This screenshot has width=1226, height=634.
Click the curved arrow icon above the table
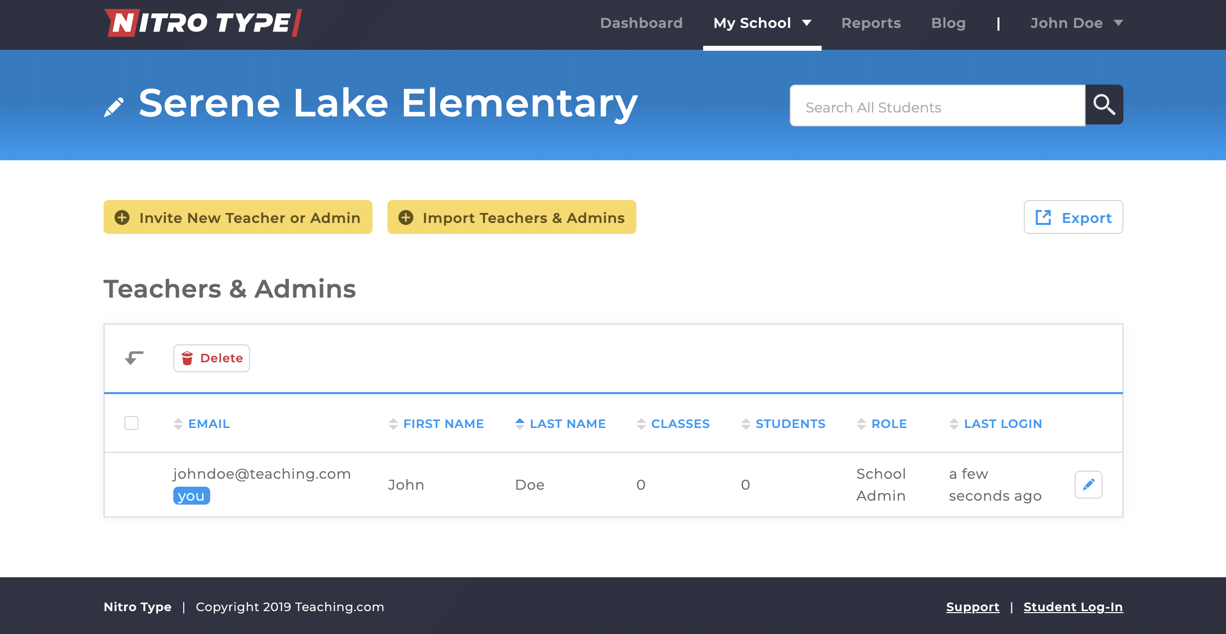coord(132,358)
